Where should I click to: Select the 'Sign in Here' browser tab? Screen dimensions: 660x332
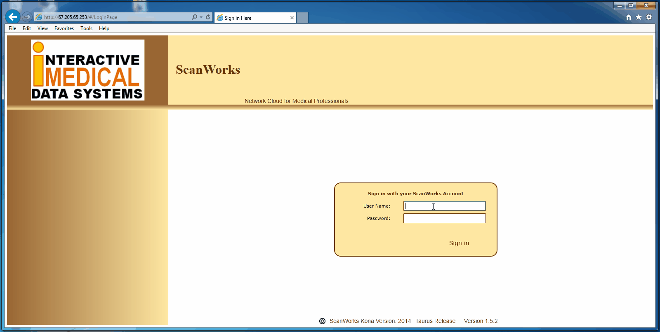[x=255, y=18]
